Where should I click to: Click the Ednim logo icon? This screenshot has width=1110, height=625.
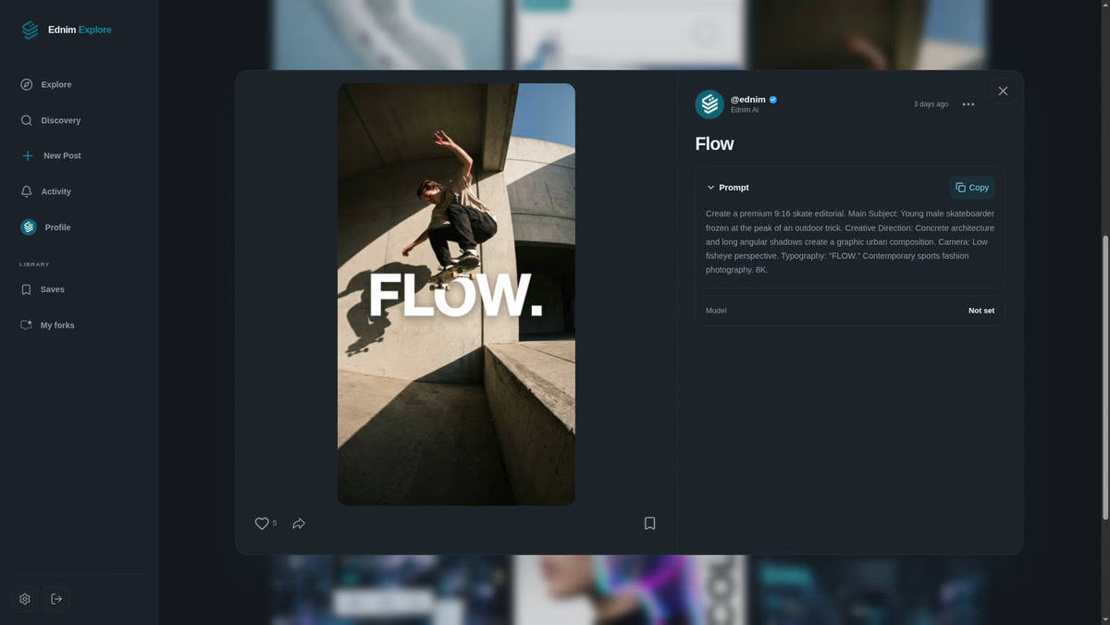[30, 30]
